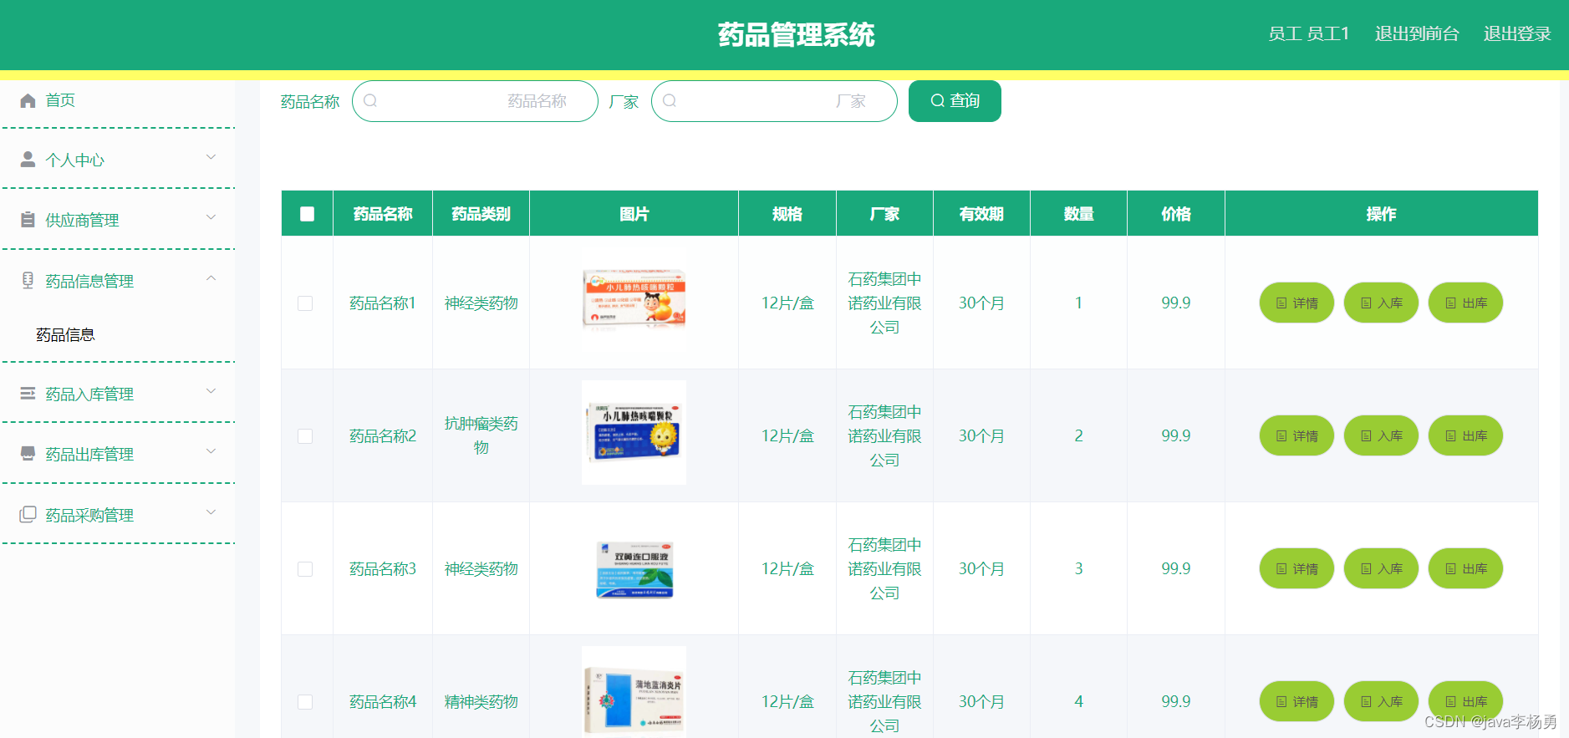Click the 规格 column header

pyautogui.click(x=787, y=214)
